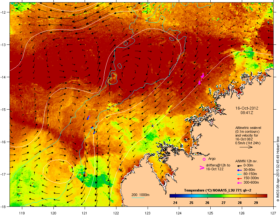Click the magenta 300-600m arrow legend symbol
Viewport: 280px width, 216px height.
(x=239, y=183)
